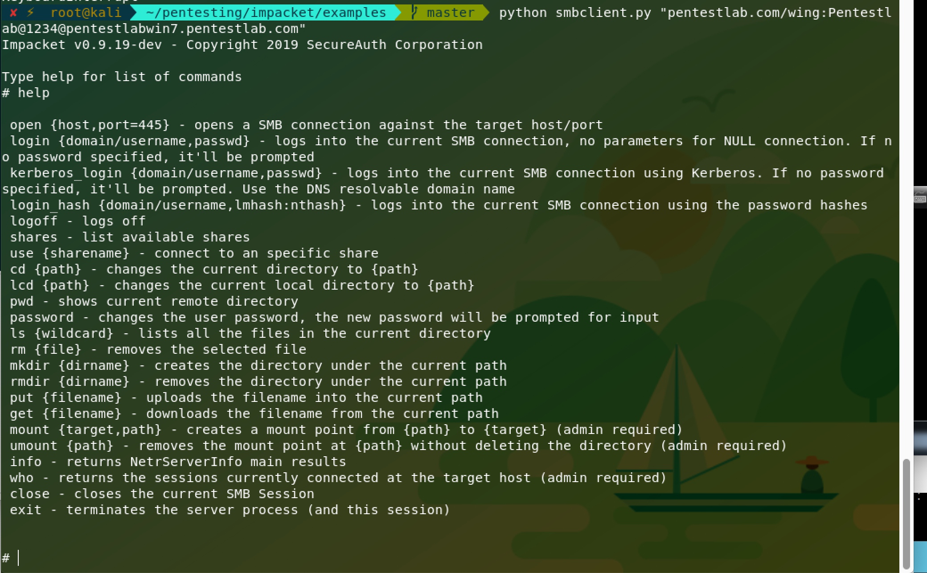Click the 'shares - list available shares' line
Viewport: 927px width, 573px height.
click(x=130, y=237)
